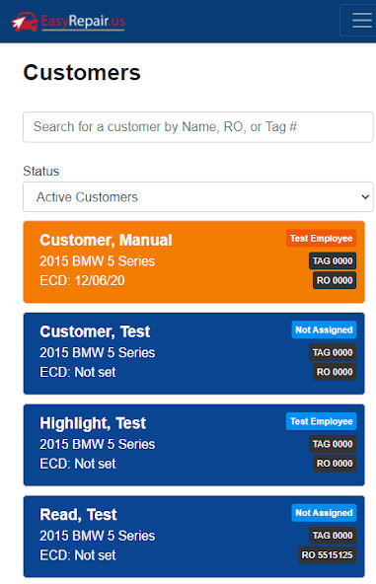The image size is (376, 584).
Task: Open the Status dropdown showing Active Customers
Action: pos(198,196)
